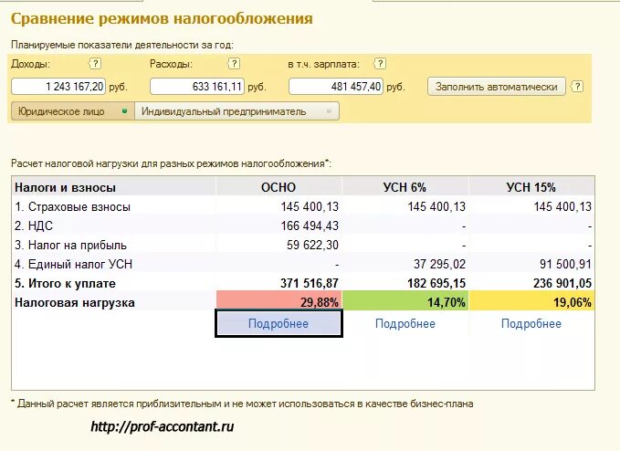This screenshot has height=451, width=620.
Task: Click the Расходы amount input field
Action: [197, 87]
